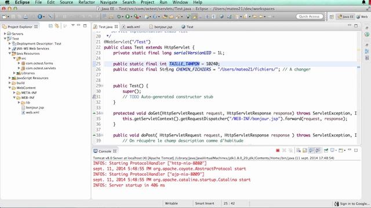Toggle Show Console on standard error change
Viewport: 371px width, 208px height.
pyautogui.click(x=318, y=150)
